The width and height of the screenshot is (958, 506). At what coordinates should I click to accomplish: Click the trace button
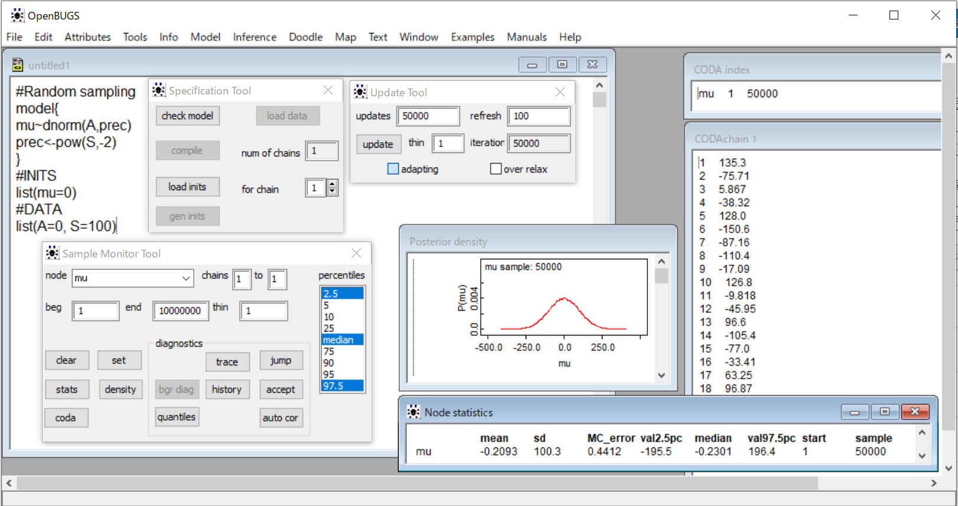(x=227, y=361)
